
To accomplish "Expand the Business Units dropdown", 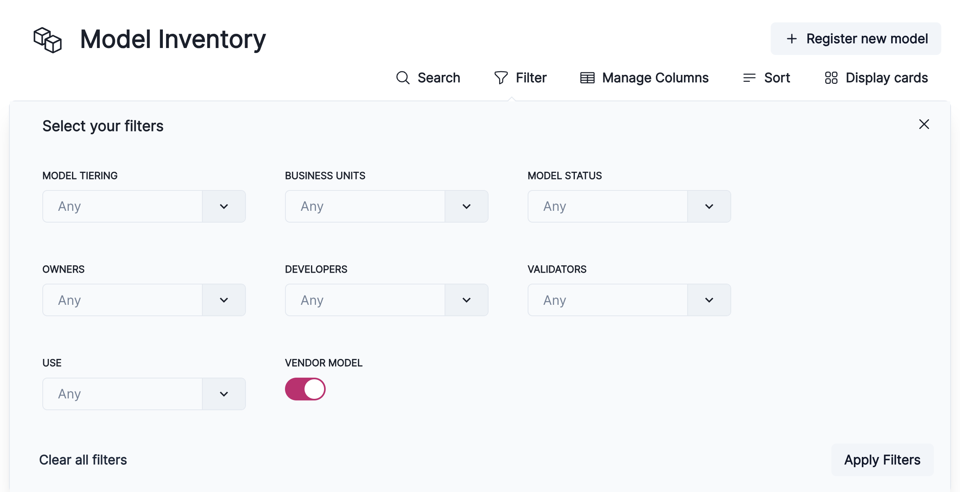I will (x=466, y=206).
